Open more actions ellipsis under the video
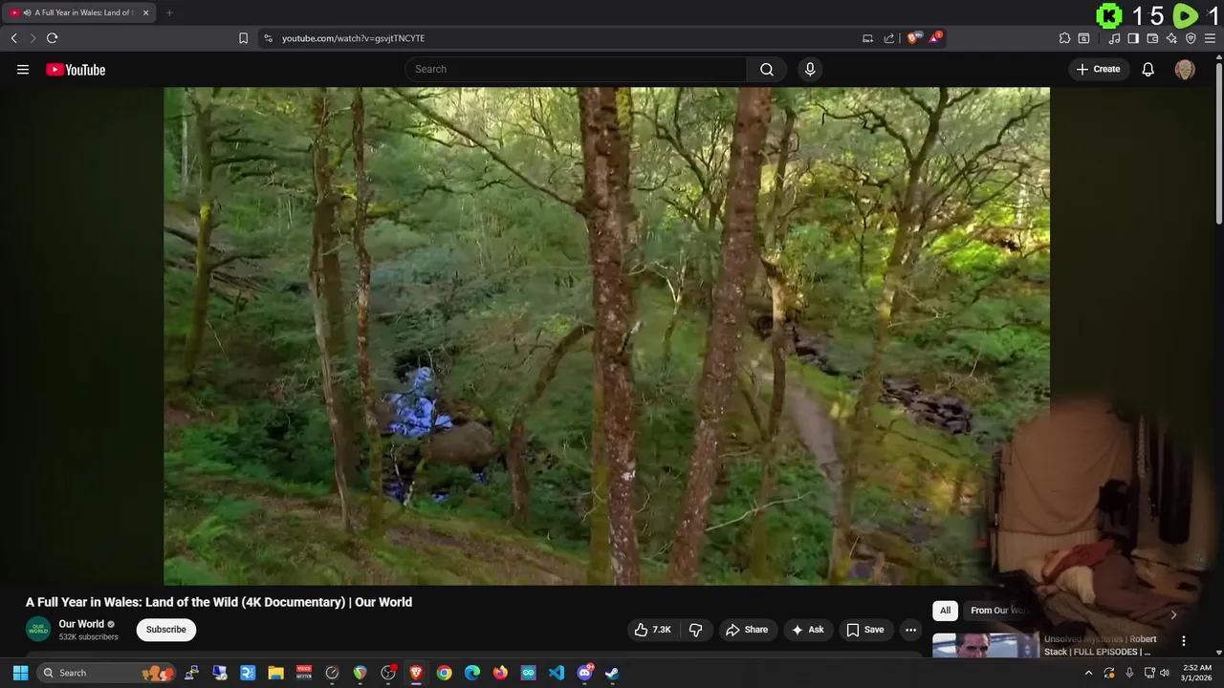Image resolution: width=1224 pixels, height=688 pixels. (x=910, y=630)
